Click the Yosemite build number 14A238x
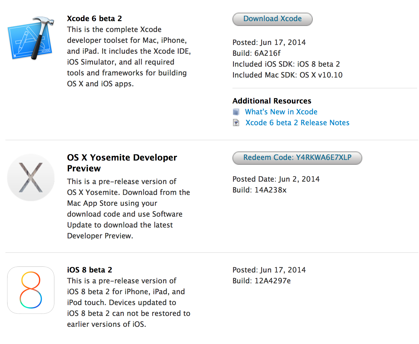Screen dimensions: 419x344 [x=270, y=190]
